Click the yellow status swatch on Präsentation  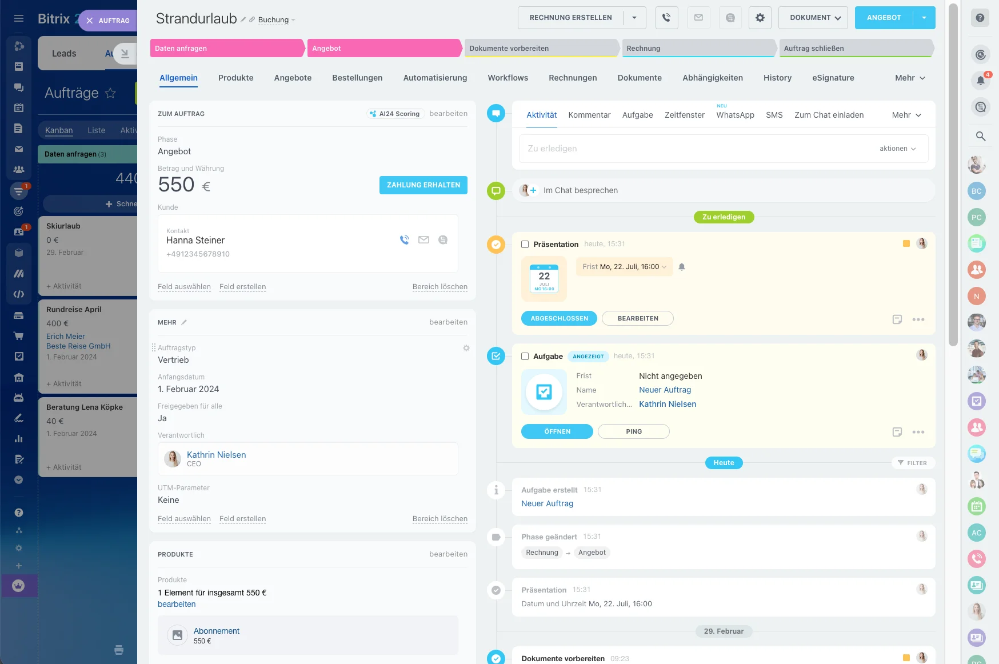[x=905, y=243]
